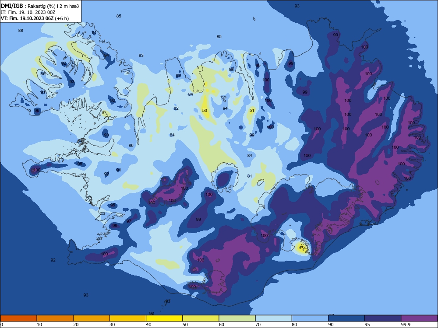Select the '97' humidity value on the map
The width and height of the screenshot is (438, 328).
129,221
